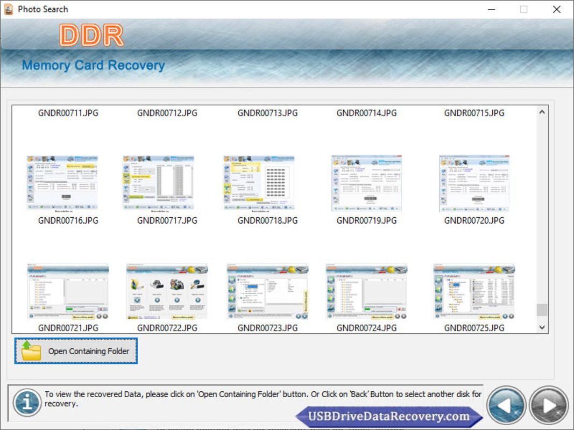
Task: Select the GNDR00725.JPG thumbnail
Action: pos(476,290)
